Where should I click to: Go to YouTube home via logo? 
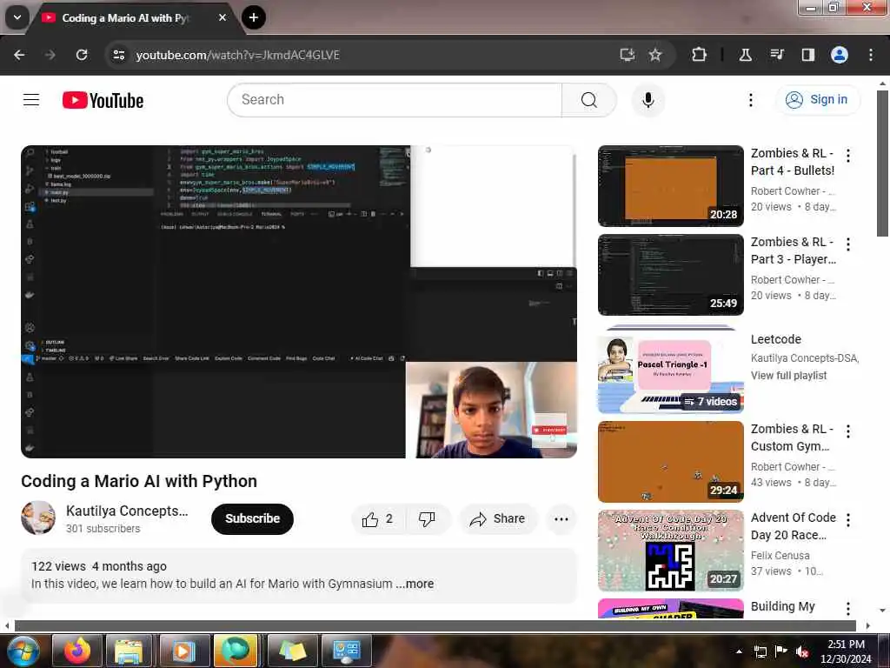103,101
